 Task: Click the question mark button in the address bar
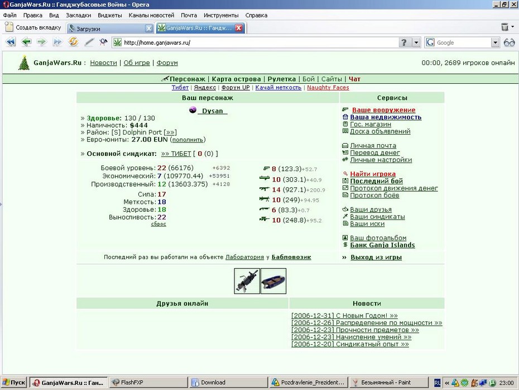[x=404, y=42]
